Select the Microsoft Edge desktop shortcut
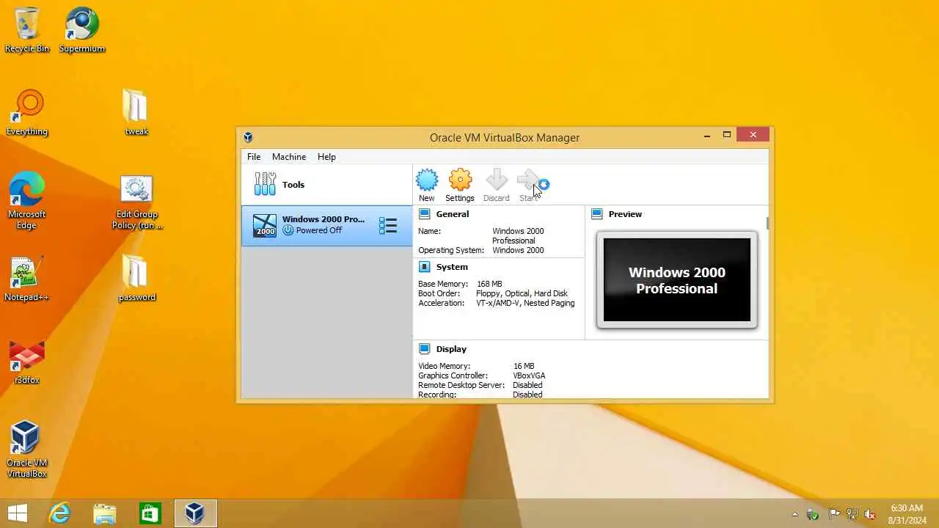Image resolution: width=939 pixels, height=528 pixels. [27, 200]
